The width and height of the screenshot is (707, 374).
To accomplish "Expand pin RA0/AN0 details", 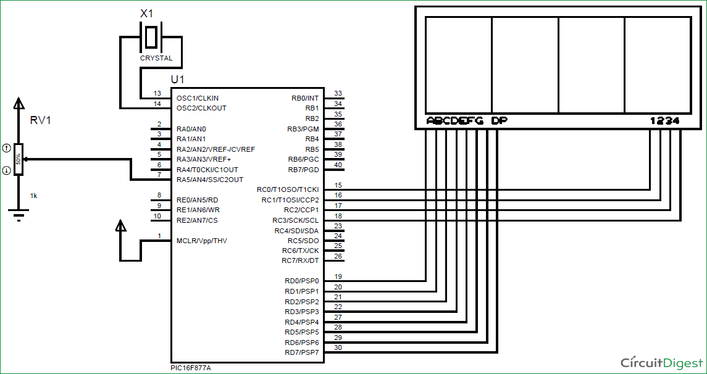I will pos(190,128).
